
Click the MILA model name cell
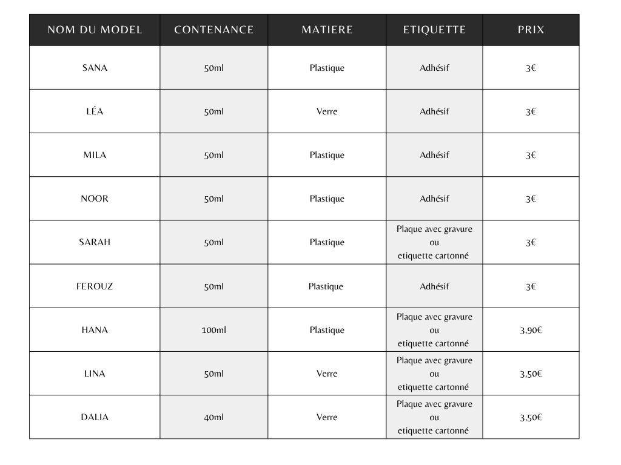tap(95, 155)
